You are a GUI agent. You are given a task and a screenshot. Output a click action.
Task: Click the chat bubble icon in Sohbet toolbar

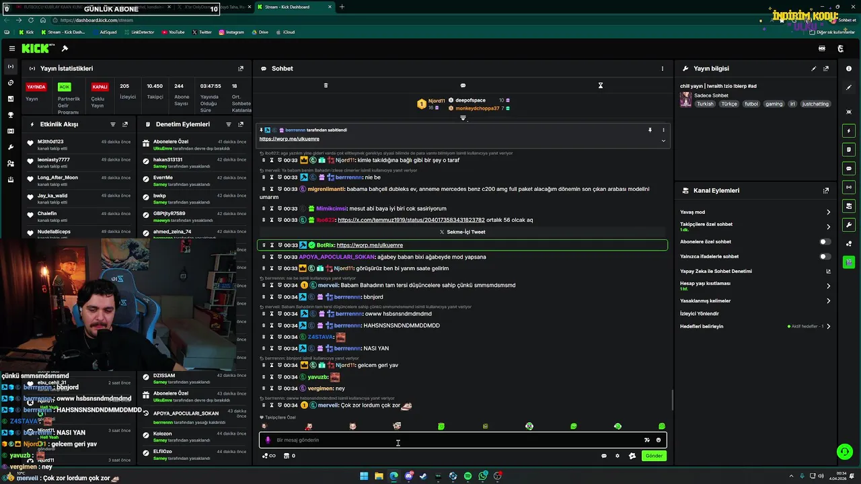(463, 85)
